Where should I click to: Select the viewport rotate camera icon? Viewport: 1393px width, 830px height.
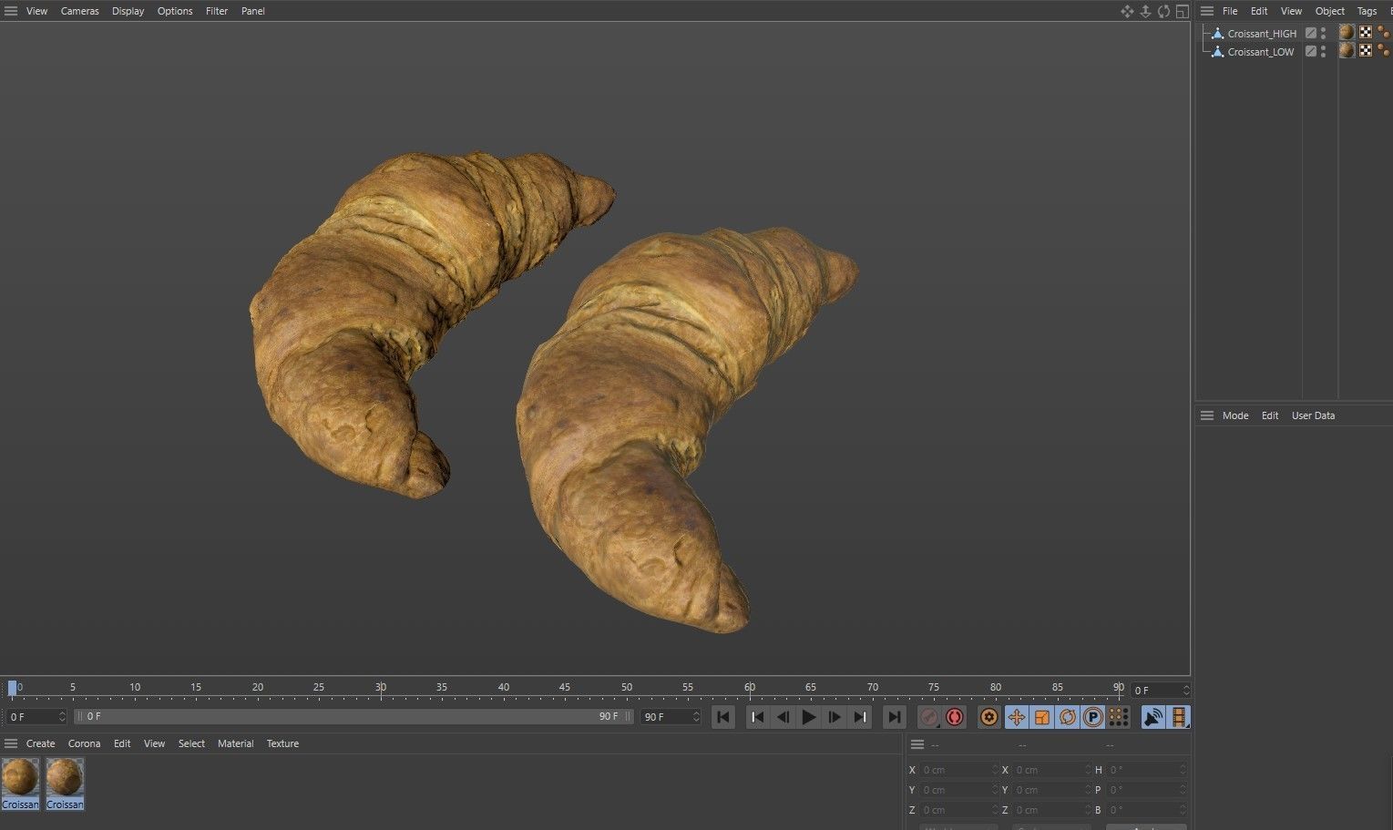(x=1163, y=11)
